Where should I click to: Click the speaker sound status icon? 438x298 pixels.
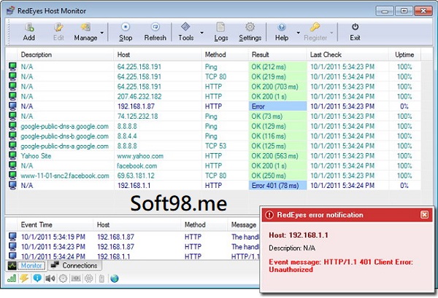(50, 278)
